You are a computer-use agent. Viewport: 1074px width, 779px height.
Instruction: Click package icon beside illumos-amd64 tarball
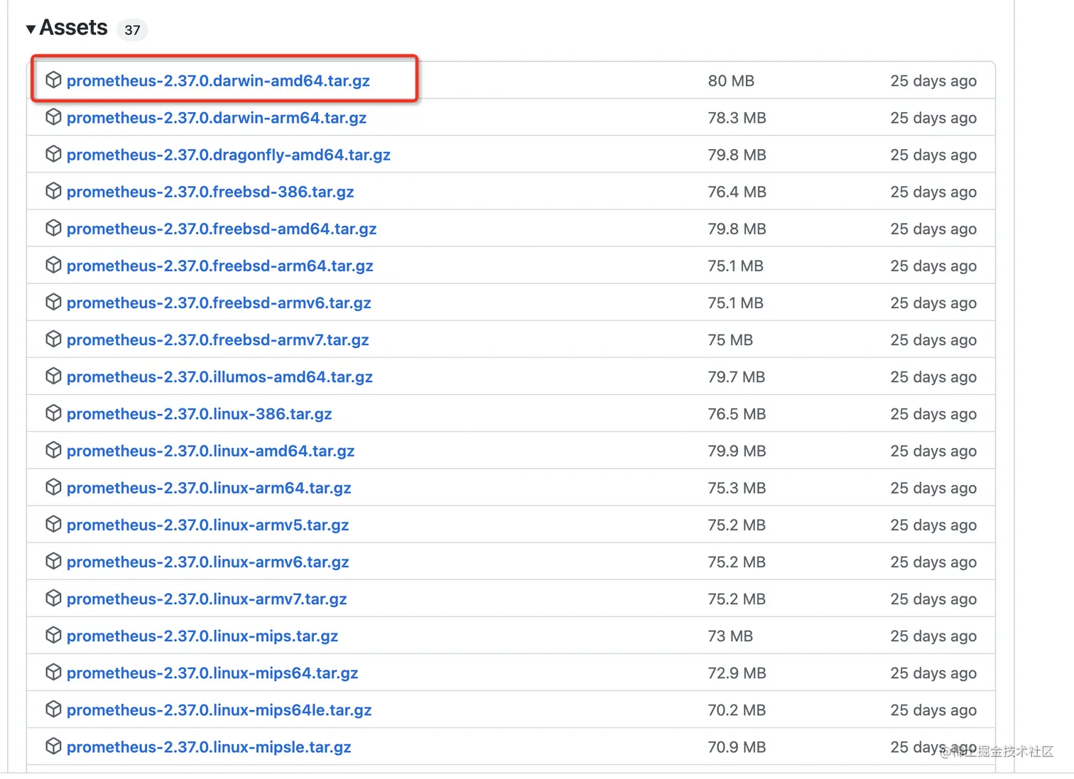[53, 376]
